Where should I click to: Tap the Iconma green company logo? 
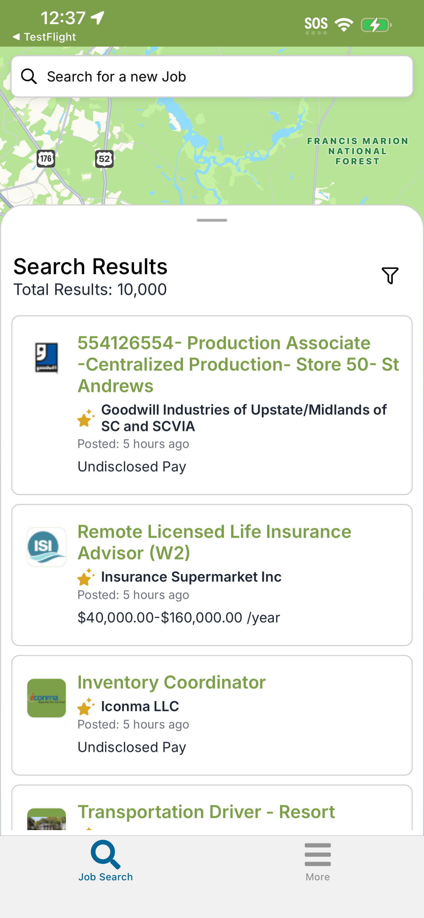click(x=47, y=698)
